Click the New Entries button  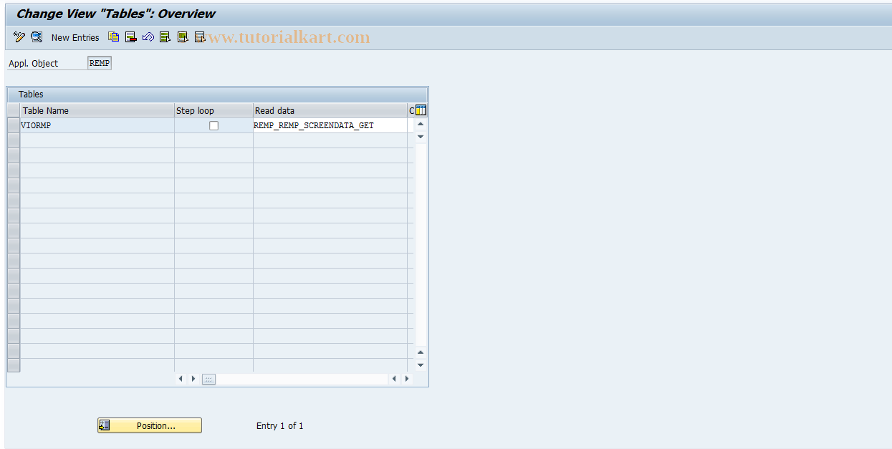click(x=75, y=37)
